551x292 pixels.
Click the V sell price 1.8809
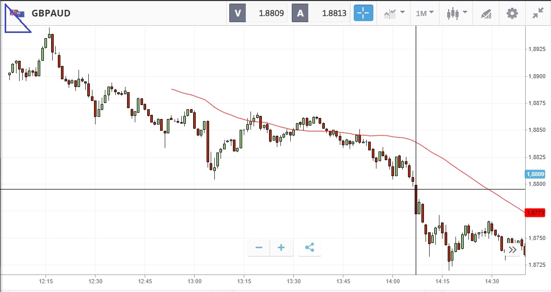coord(272,13)
